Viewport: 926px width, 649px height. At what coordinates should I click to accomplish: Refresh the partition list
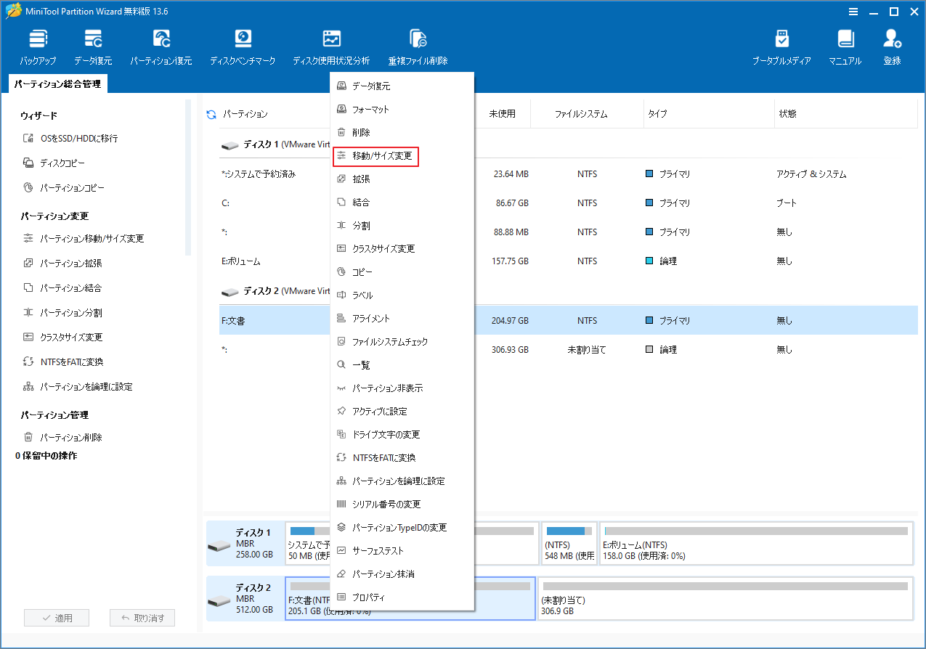tap(210, 113)
